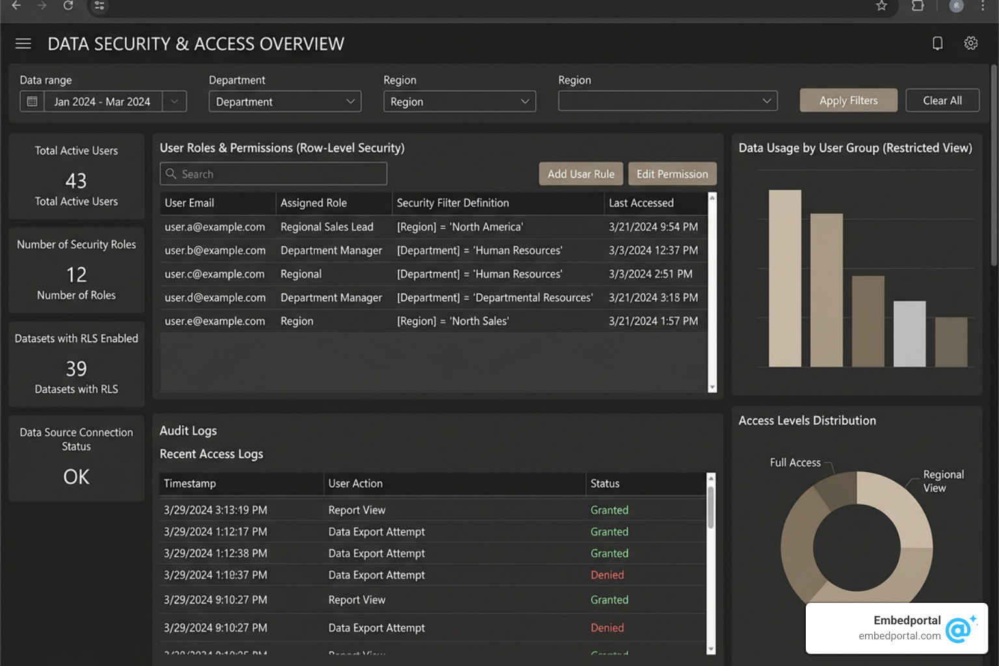Click the audit logs scrollbar thumb

coord(711,507)
